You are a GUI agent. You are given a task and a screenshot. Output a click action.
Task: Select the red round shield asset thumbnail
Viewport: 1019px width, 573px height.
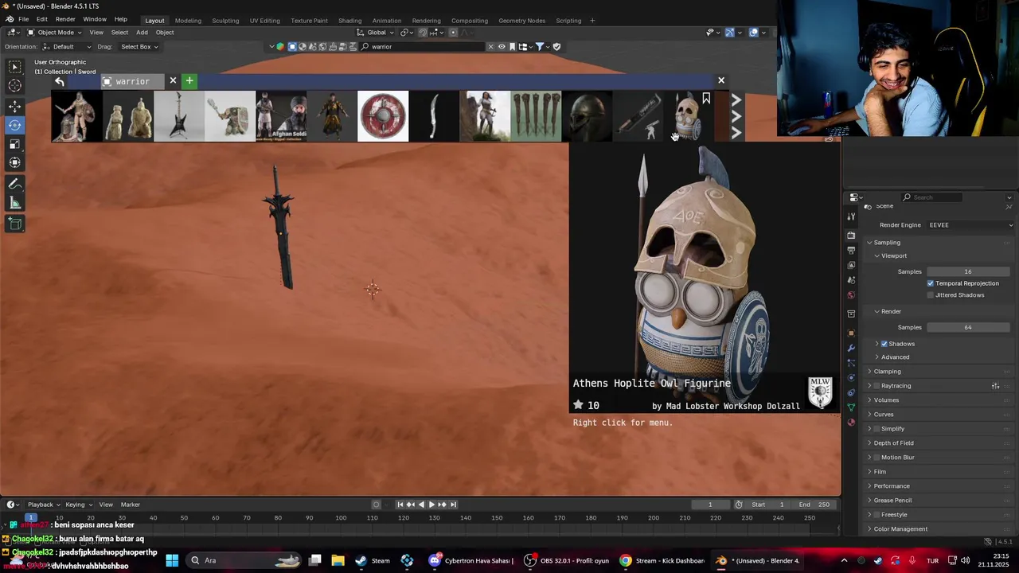(383, 116)
